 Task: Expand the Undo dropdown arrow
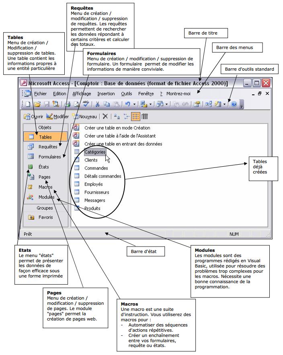pos(134,104)
